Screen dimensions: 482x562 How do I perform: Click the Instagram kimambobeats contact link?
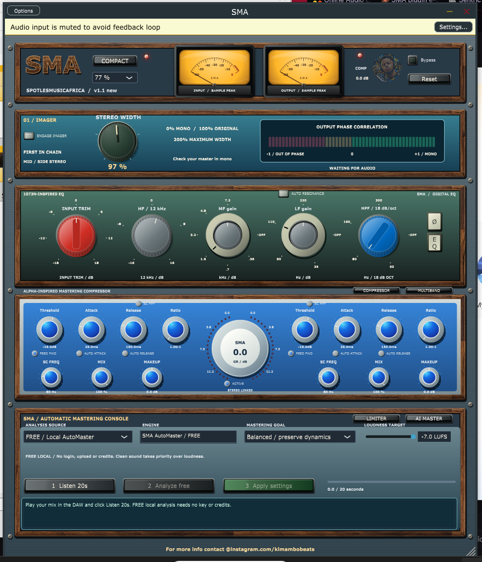click(240, 549)
